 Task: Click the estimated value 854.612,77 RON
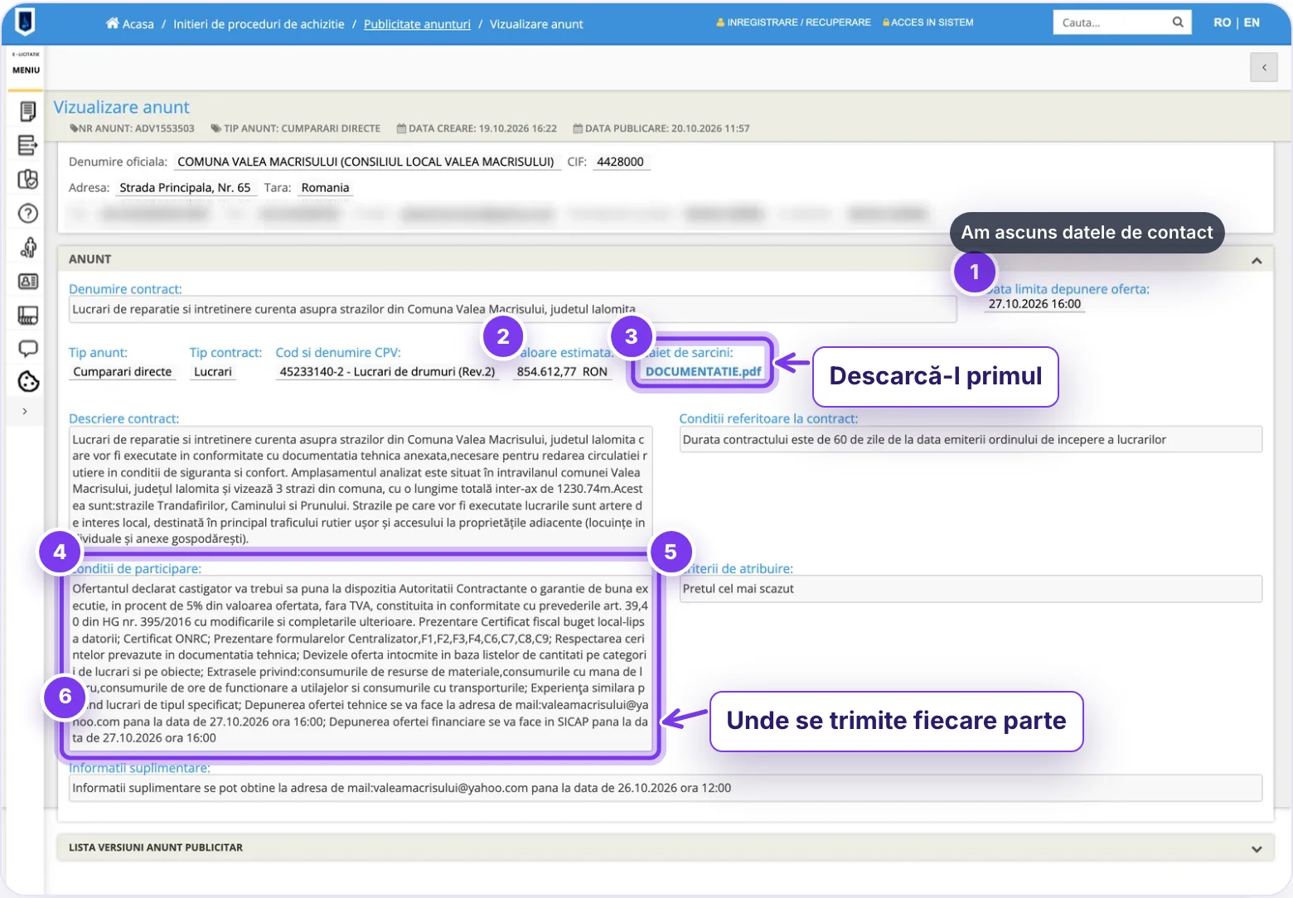[562, 372]
